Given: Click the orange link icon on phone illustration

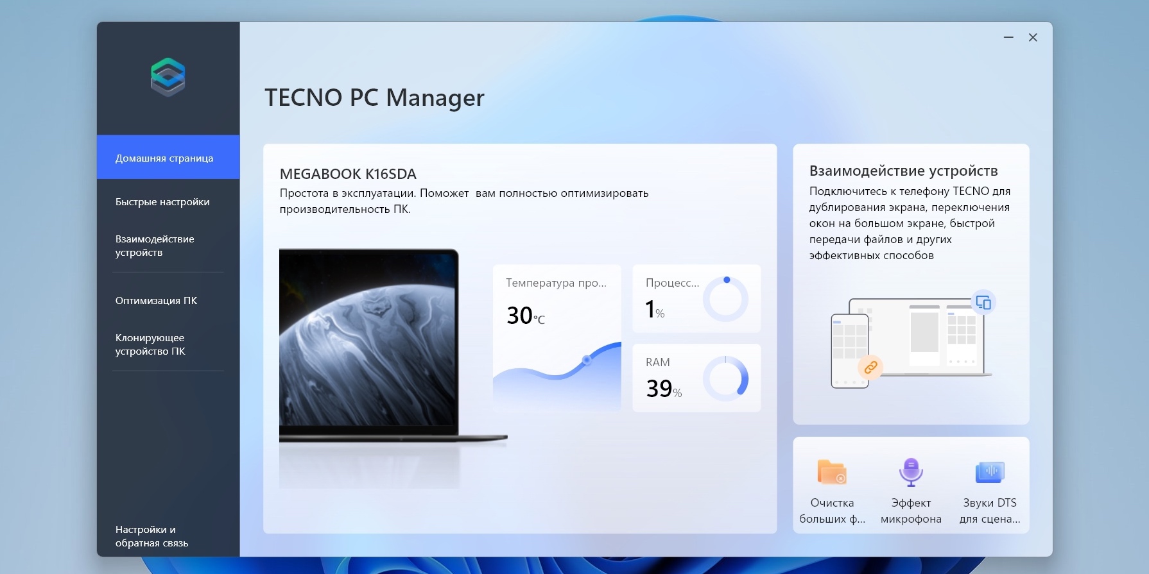Looking at the screenshot, I should (x=870, y=367).
